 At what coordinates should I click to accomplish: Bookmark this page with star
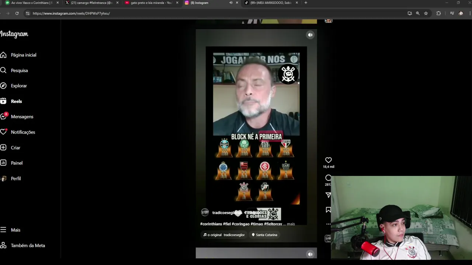point(426,13)
